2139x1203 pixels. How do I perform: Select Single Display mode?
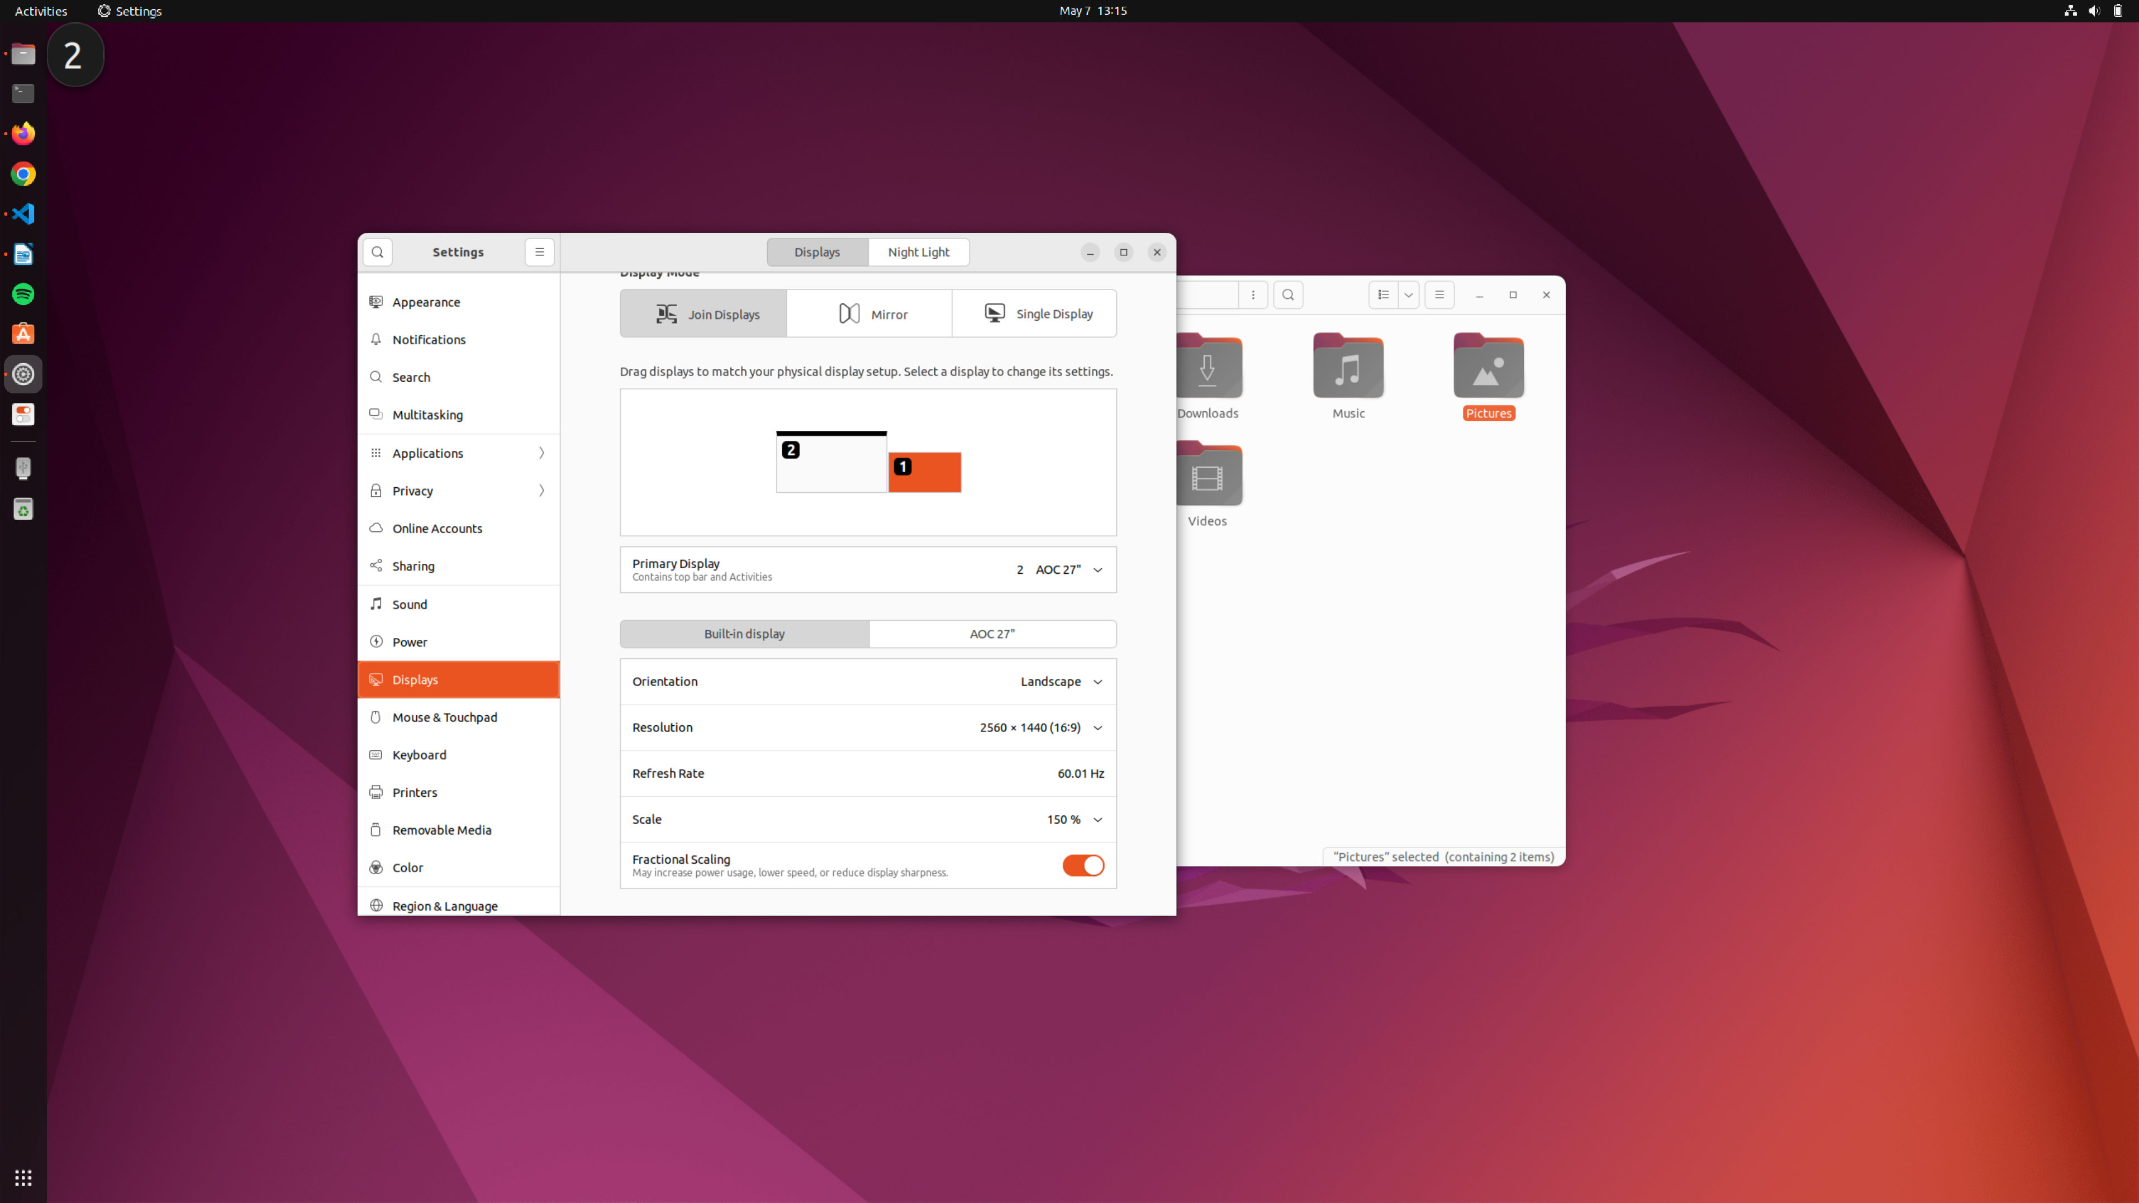click(x=1034, y=314)
